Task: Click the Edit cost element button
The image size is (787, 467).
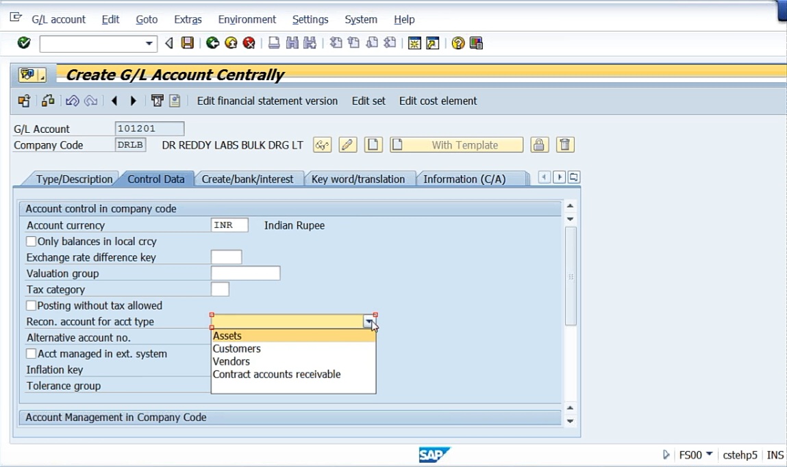Action: click(x=438, y=101)
